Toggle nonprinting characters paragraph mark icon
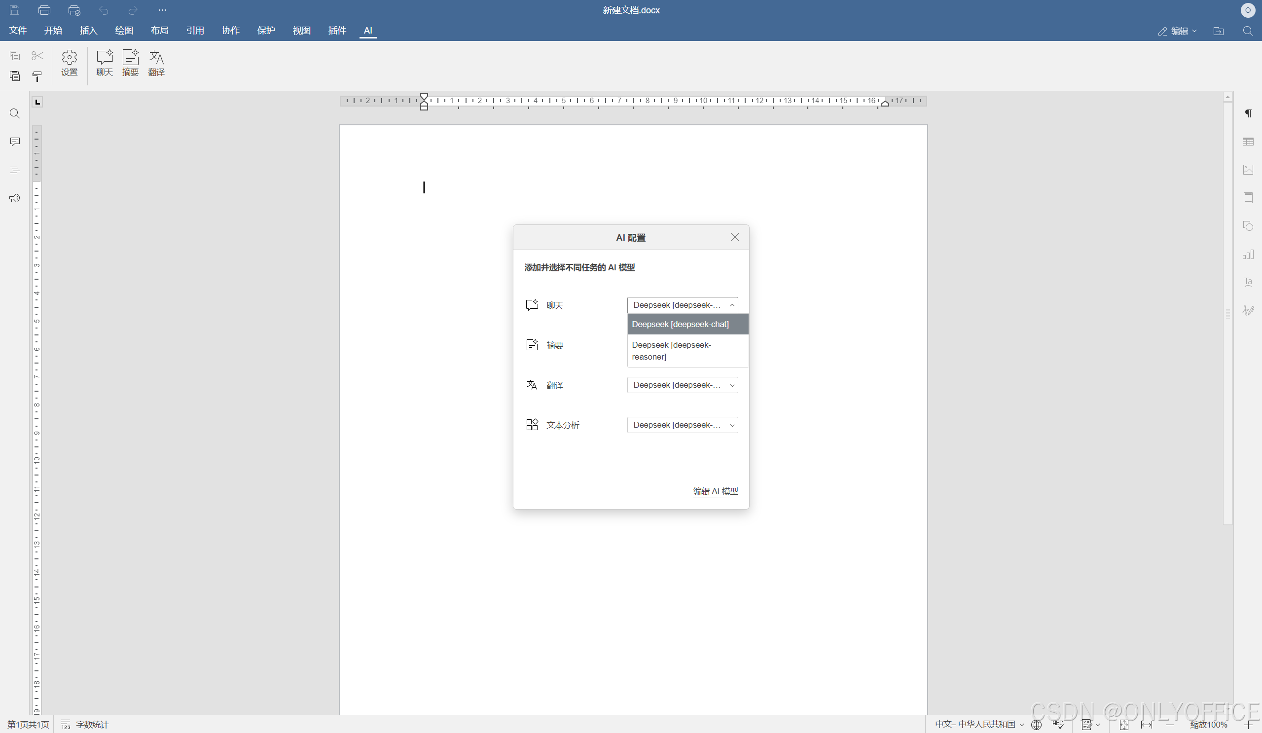 tap(1248, 114)
